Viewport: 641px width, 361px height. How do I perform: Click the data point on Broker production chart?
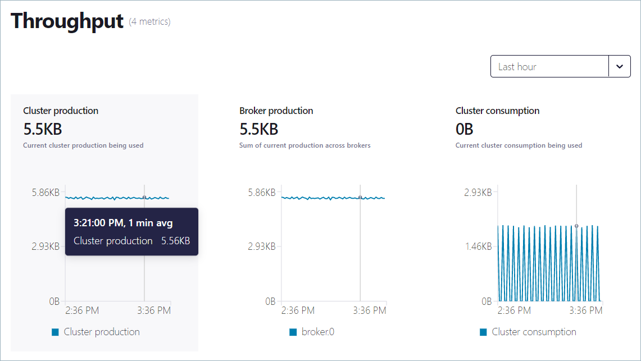pos(360,197)
